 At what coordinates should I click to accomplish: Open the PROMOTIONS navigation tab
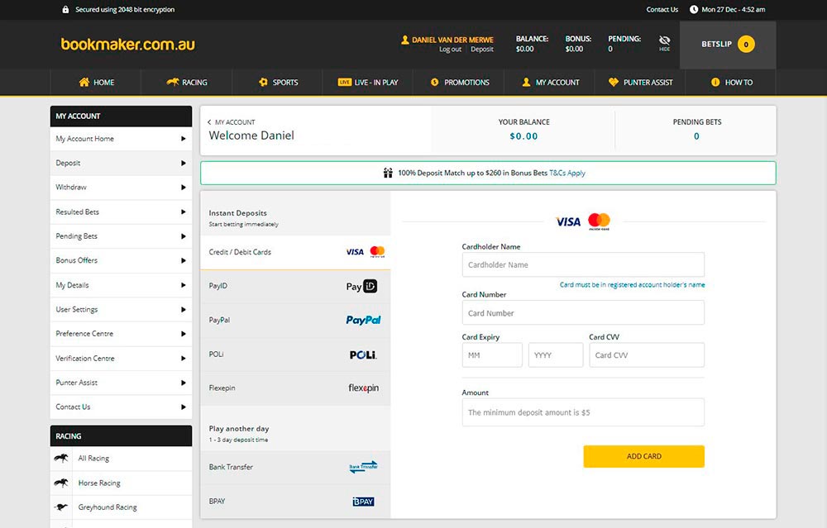tap(459, 82)
